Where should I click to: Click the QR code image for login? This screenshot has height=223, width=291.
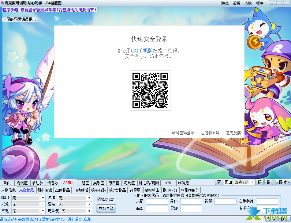coord(150,90)
